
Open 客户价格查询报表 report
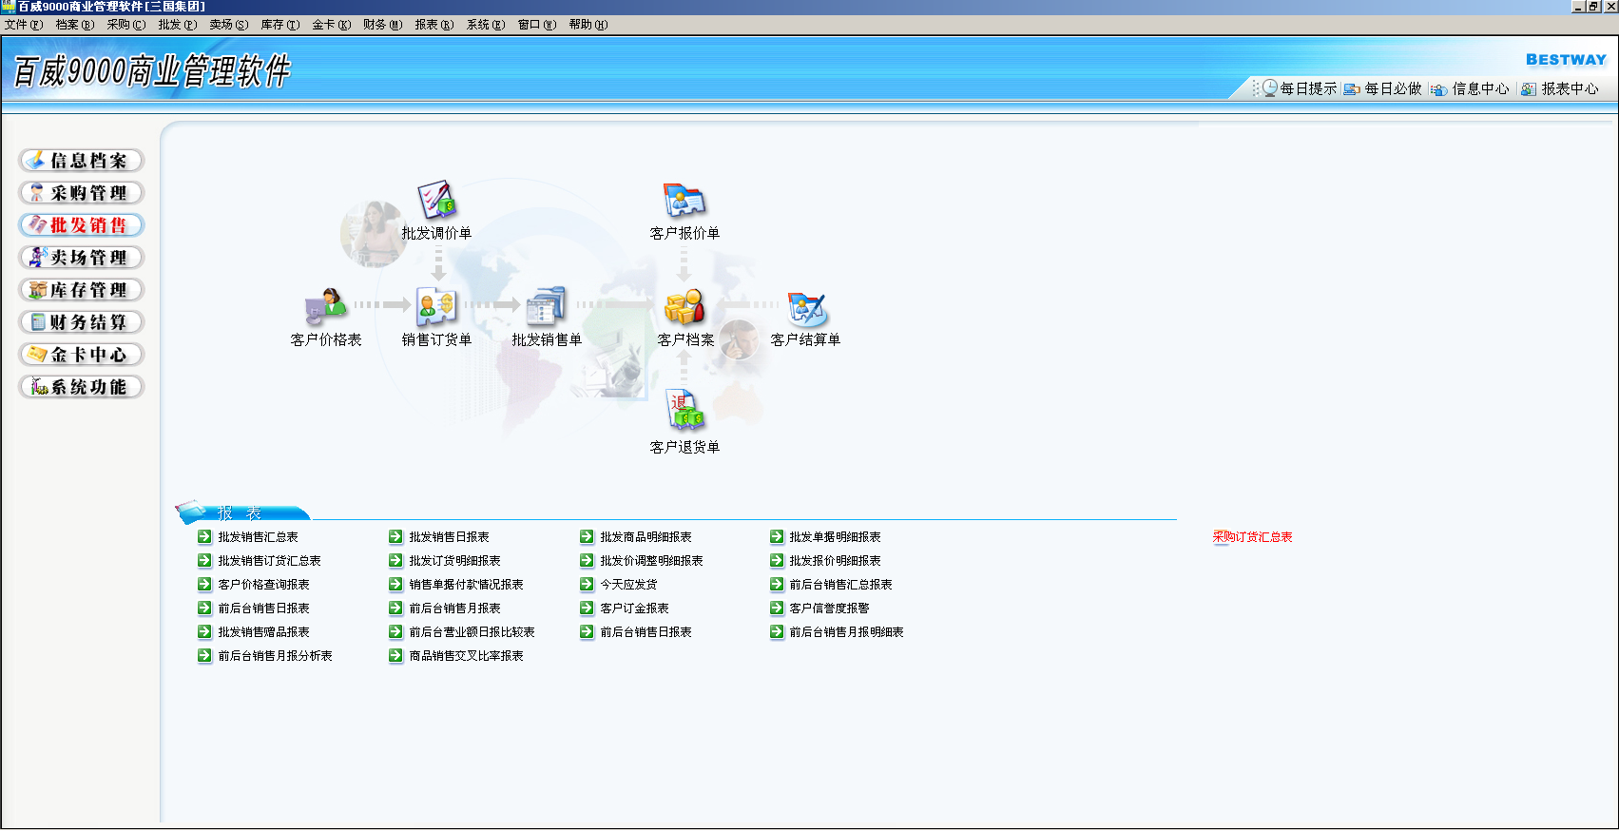coord(263,585)
